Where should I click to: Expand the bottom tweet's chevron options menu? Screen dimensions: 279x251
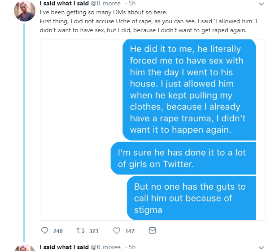click(262, 247)
